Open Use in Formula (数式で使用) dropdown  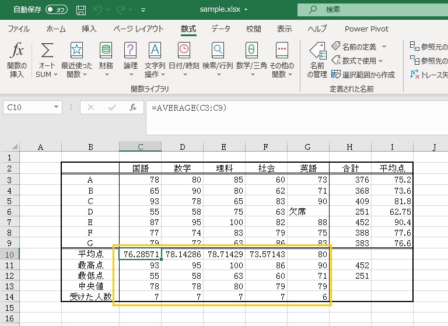click(380, 60)
